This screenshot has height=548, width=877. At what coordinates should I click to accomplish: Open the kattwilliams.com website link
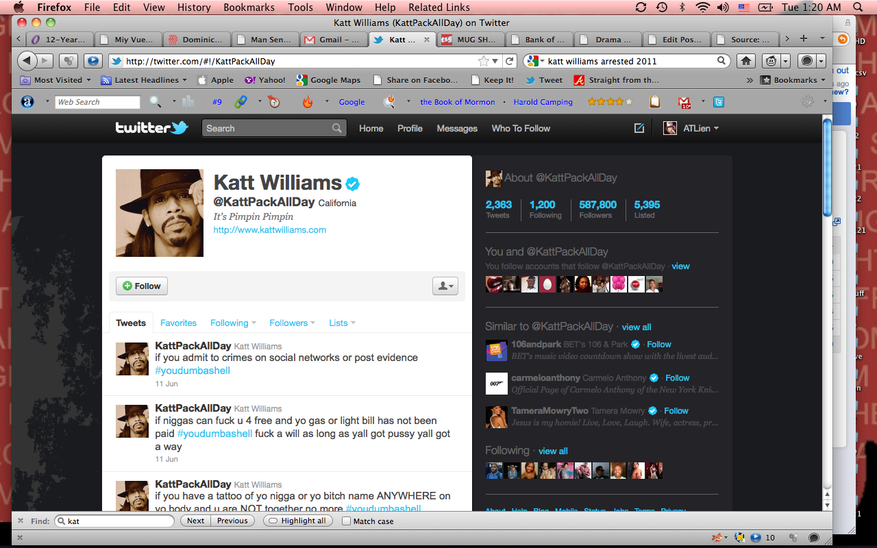269,230
